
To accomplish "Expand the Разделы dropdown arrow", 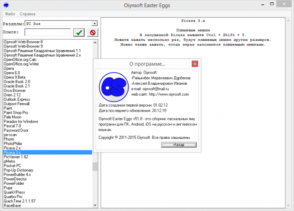I will click(94, 24).
